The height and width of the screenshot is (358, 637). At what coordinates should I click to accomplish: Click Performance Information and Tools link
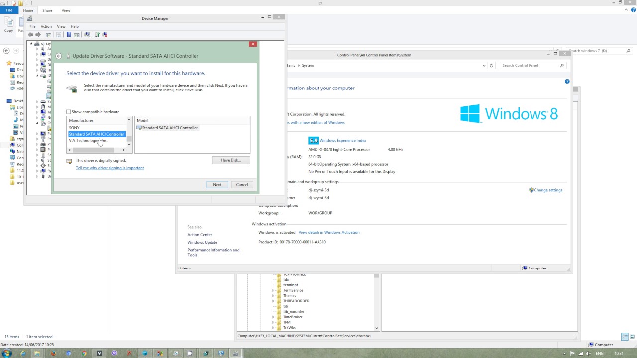coord(213,252)
